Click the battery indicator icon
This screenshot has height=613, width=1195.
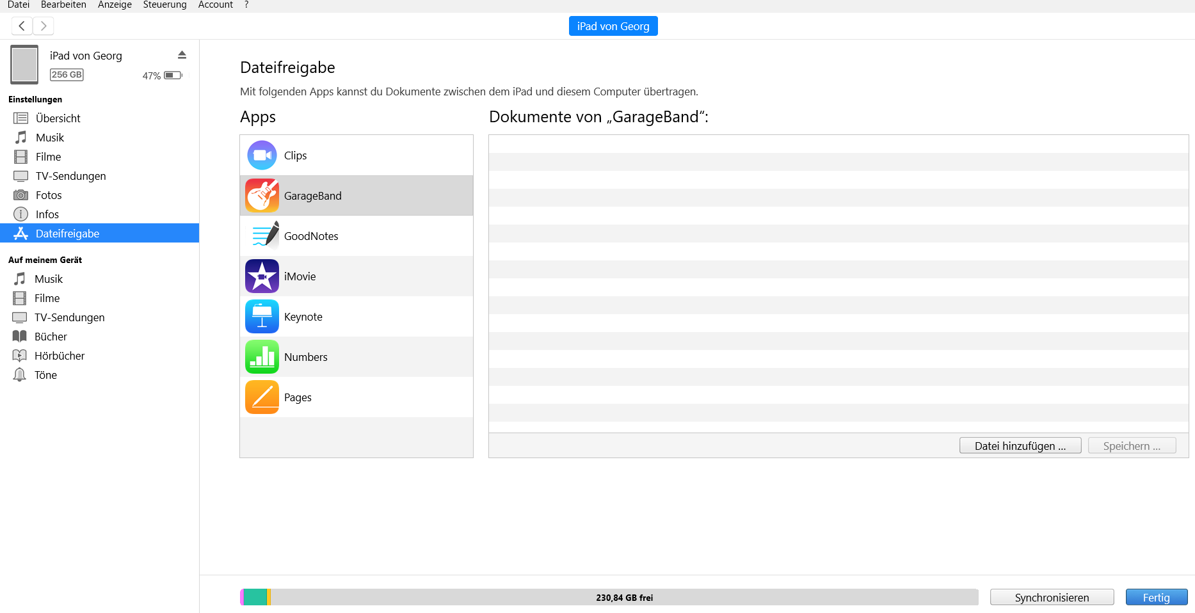(173, 76)
